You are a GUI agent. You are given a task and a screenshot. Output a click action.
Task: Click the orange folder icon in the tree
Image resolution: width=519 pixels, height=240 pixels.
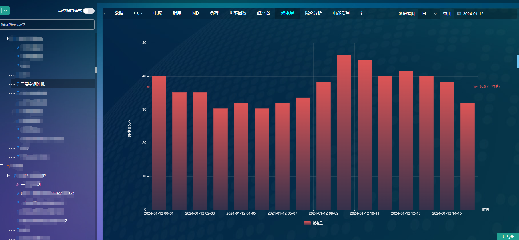(8, 166)
